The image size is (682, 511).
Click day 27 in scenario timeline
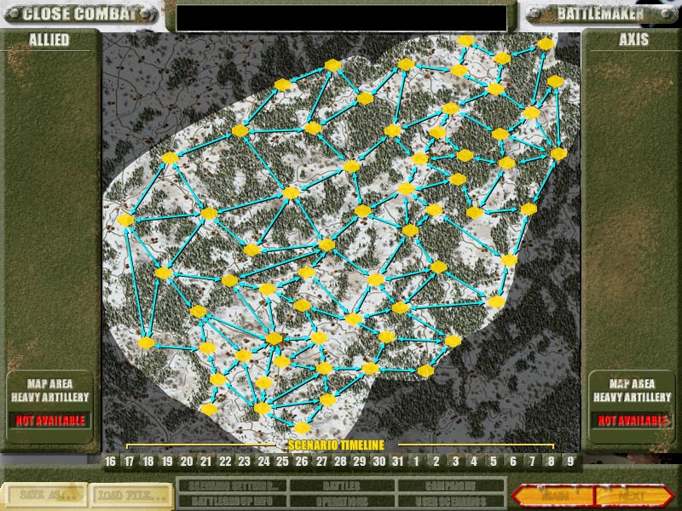tap(321, 462)
